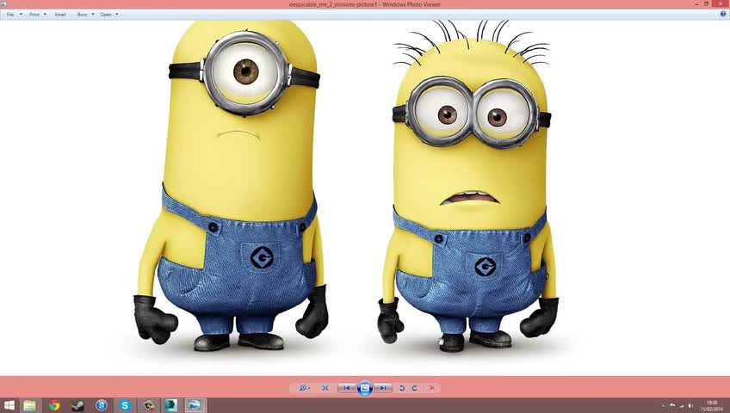This screenshot has width=730, height=413.
Task: Click the network signal tray icon
Action: (x=682, y=406)
